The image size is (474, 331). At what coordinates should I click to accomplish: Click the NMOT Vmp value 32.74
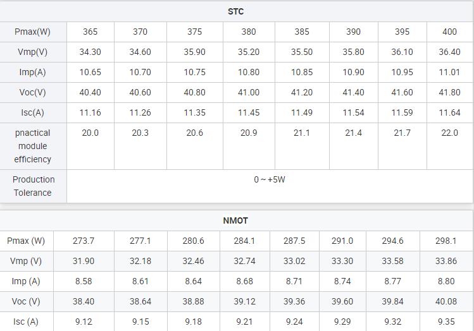point(244,261)
